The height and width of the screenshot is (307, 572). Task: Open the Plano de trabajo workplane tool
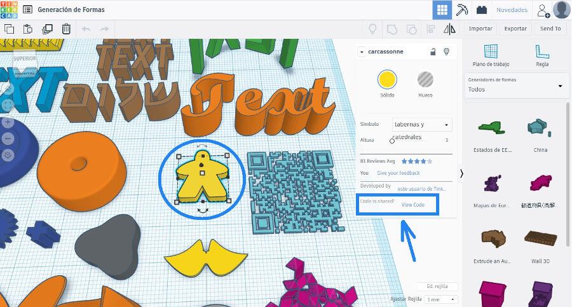click(491, 55)
